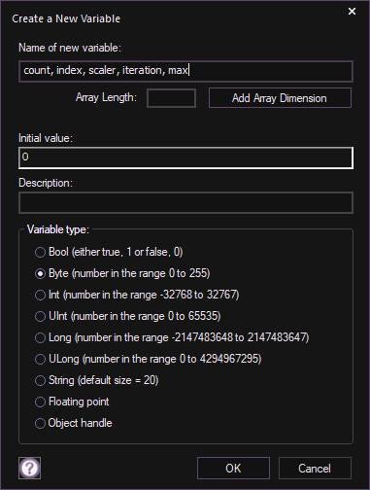Click the Add Array Dimension button
This screenshot has width=370, height=490.
coord(280,98)
